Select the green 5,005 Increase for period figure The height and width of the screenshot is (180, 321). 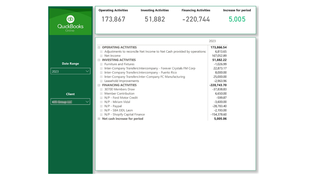pyautogui.click(x=237, y=19)
